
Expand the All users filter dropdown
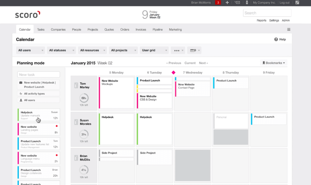point(30,50)
